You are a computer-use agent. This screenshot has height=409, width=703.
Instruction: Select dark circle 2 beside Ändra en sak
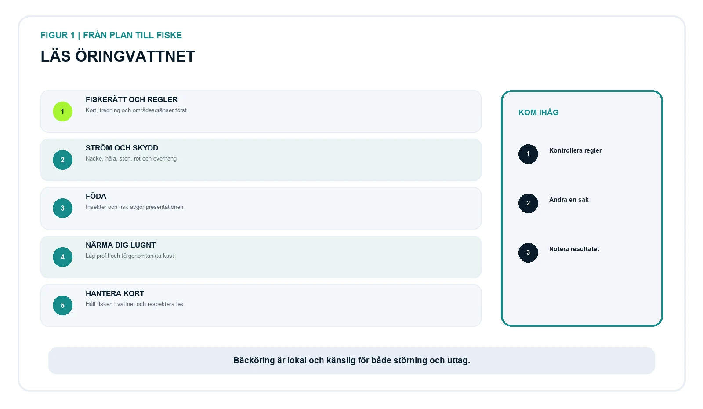pos(528,203)
